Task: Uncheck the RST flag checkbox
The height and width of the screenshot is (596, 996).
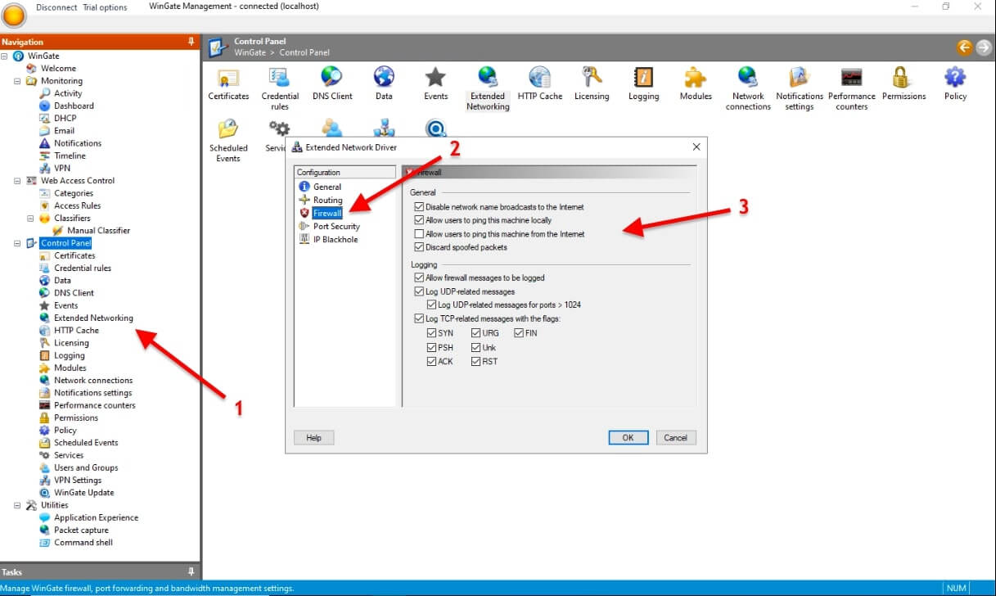Action: (x=475, y=361)
